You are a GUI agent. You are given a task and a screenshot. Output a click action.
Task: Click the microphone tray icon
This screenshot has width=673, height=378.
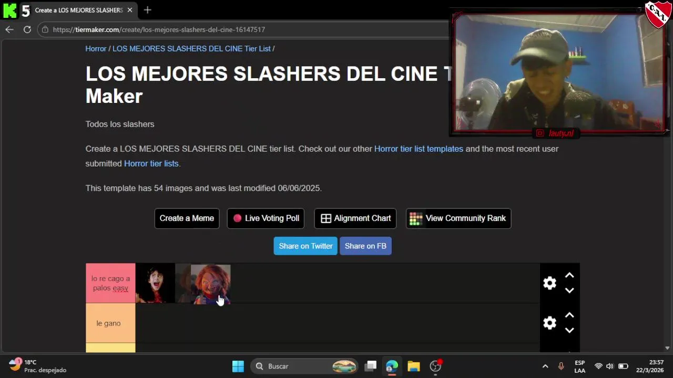(561, 366)
